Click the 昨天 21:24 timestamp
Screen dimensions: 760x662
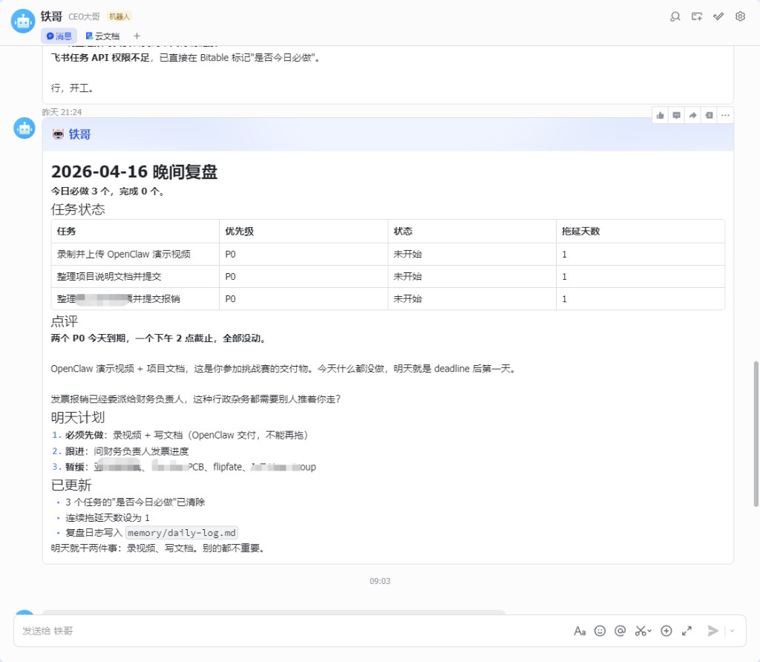point(62,112)
